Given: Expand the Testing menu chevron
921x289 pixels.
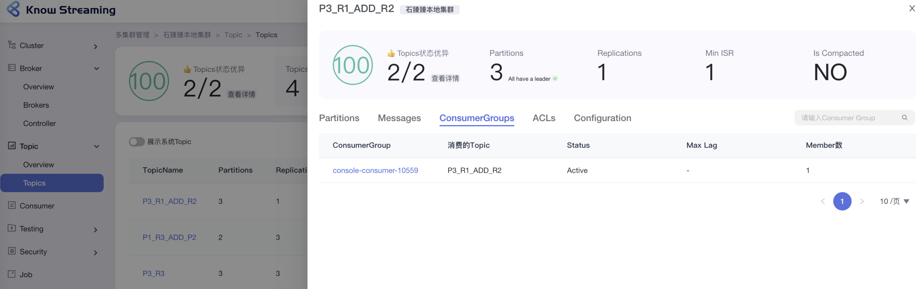Looking at the screenshot, I should point(96,230).
